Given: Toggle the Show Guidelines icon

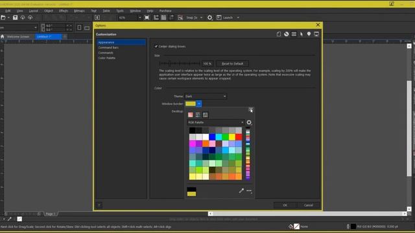Looking at the screenshot, I should coord(171,17).
